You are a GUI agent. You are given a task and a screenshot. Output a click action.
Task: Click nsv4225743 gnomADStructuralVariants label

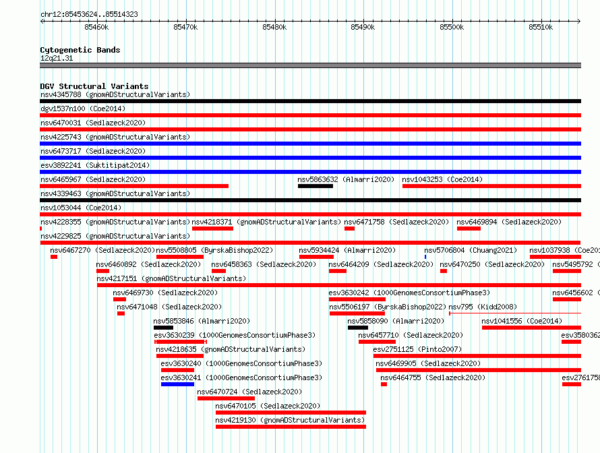(115, 137)
